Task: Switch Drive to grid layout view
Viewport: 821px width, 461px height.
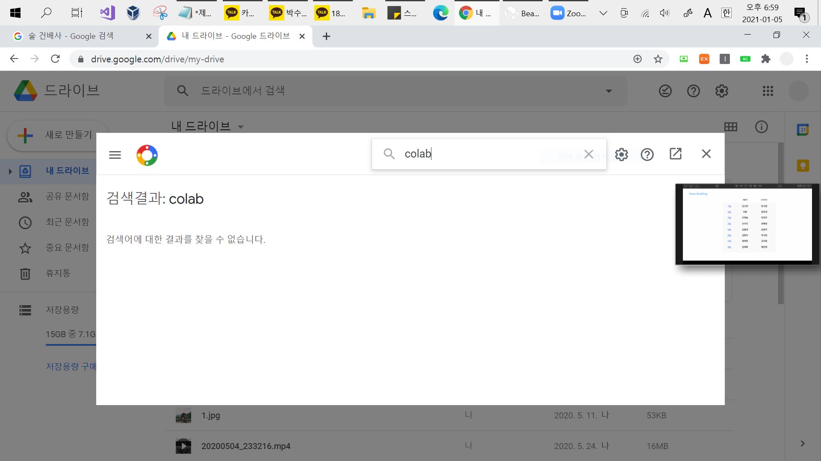Action: [731, 127]
